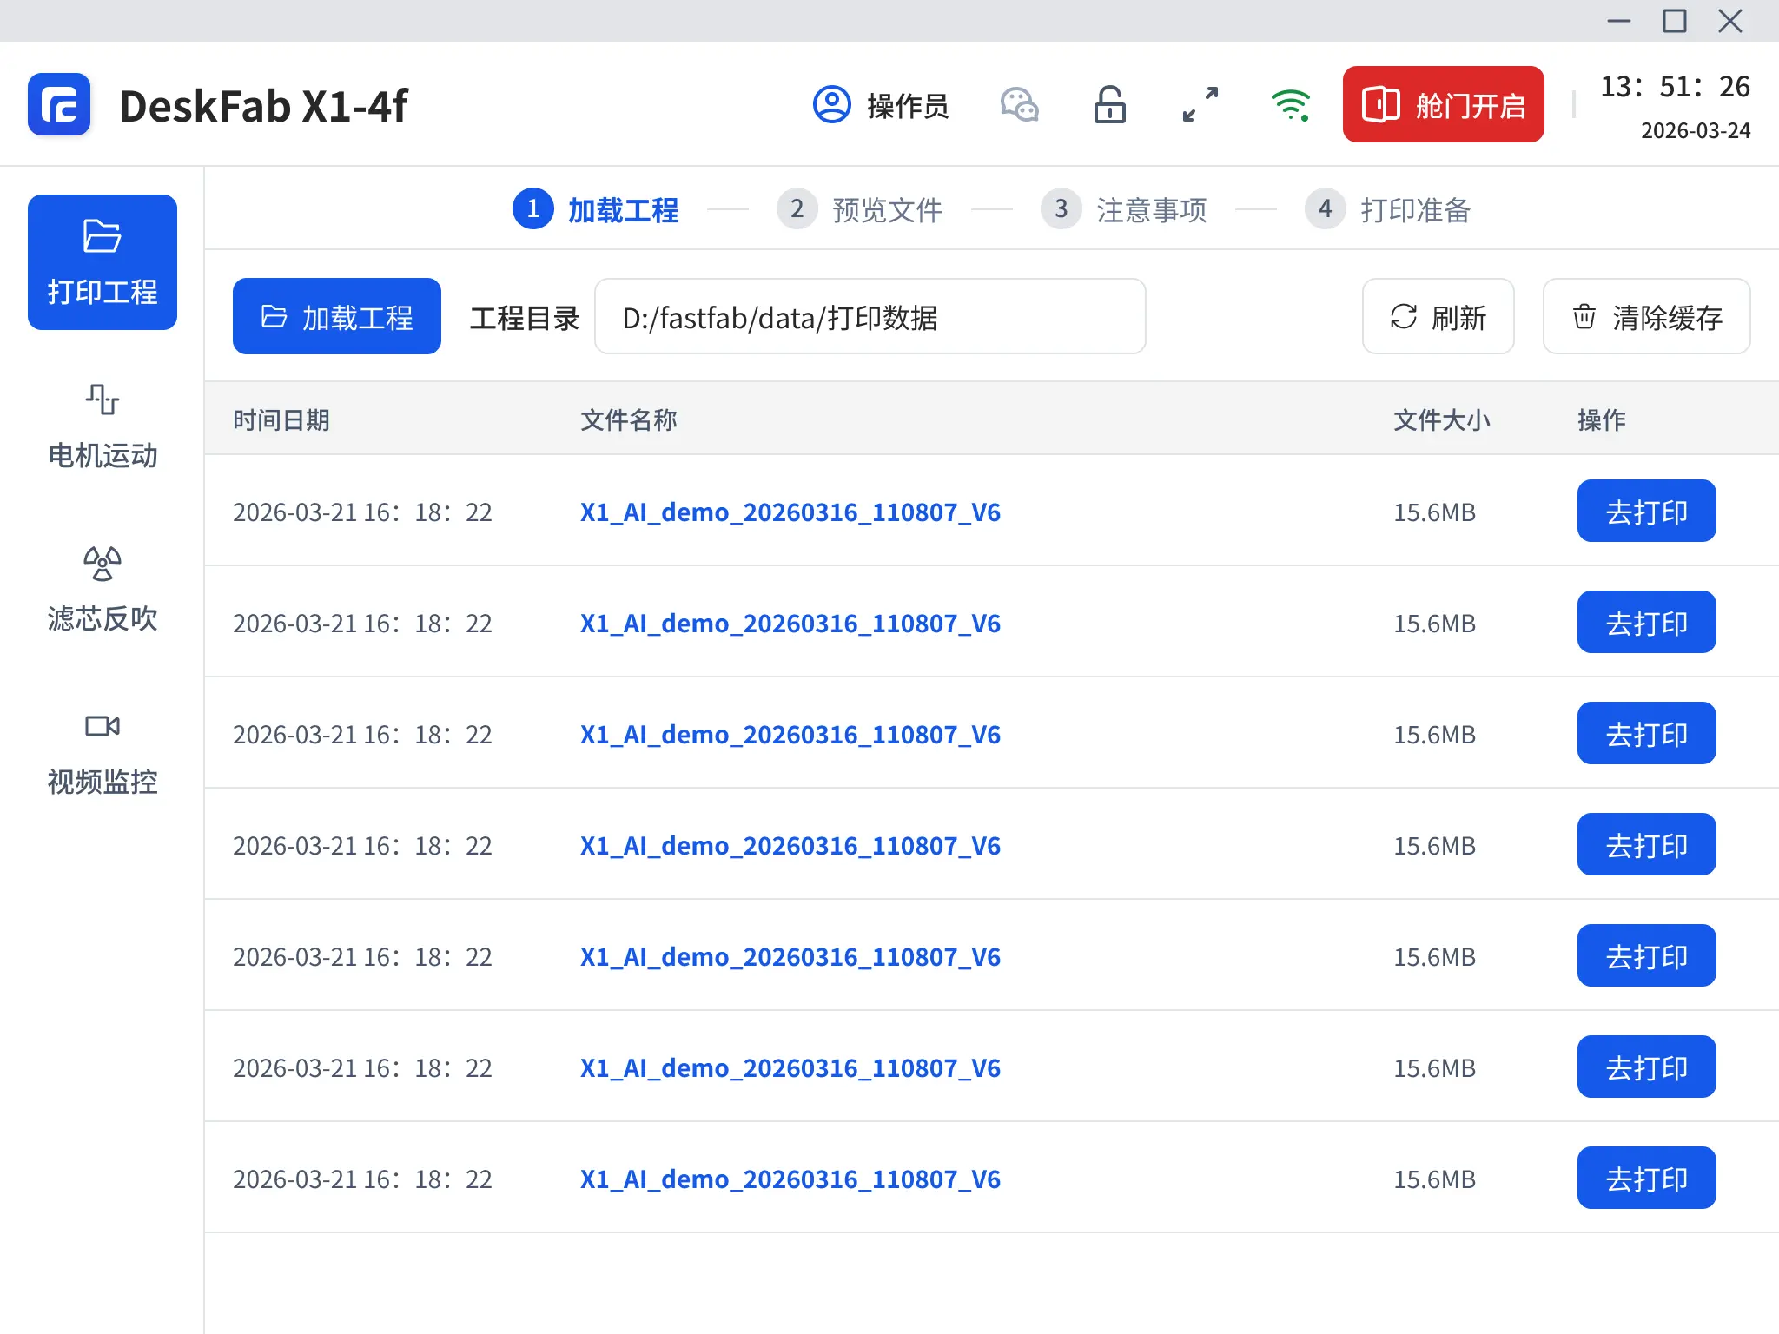Open the first X1_AI_demo file link

790,512
